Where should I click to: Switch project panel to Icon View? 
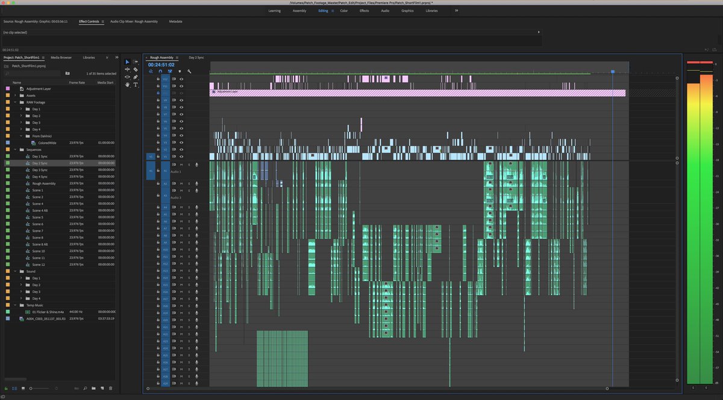pyautogui.click(x=23, y=389)
